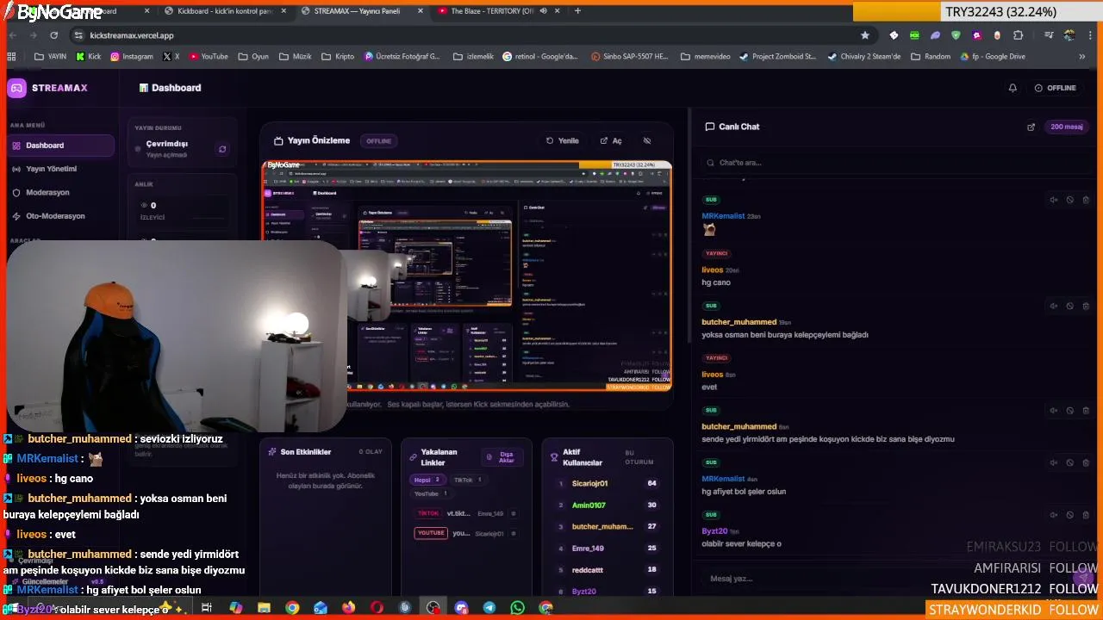Click the Yenile button in preview
Image resolution: width=1103 pixels, height=620 pixels.
562,140
